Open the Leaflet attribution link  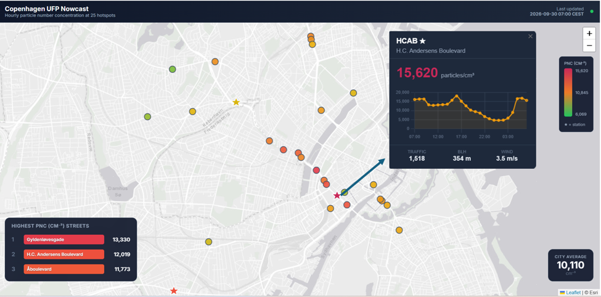tap(574, 293)
